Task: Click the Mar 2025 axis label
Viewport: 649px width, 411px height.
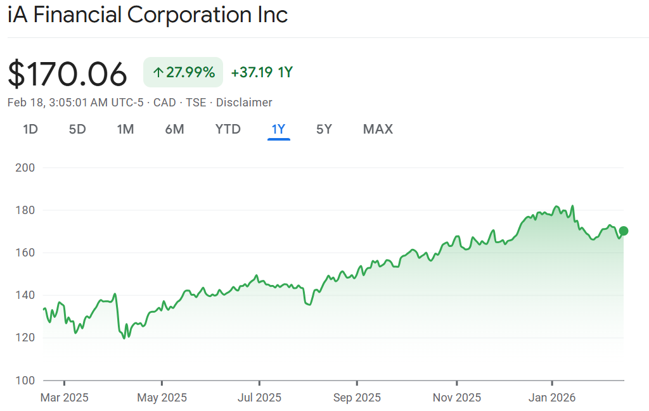Action: [x=65, y=398]
